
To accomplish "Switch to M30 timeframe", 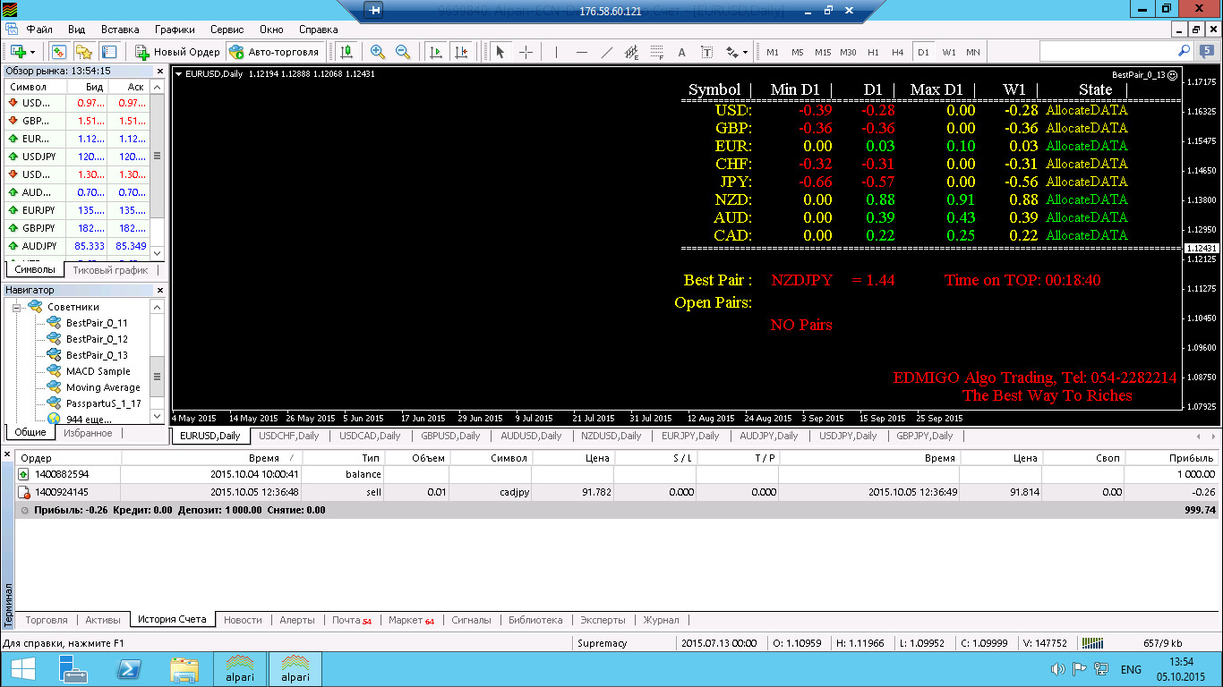I will pos(848,52).
